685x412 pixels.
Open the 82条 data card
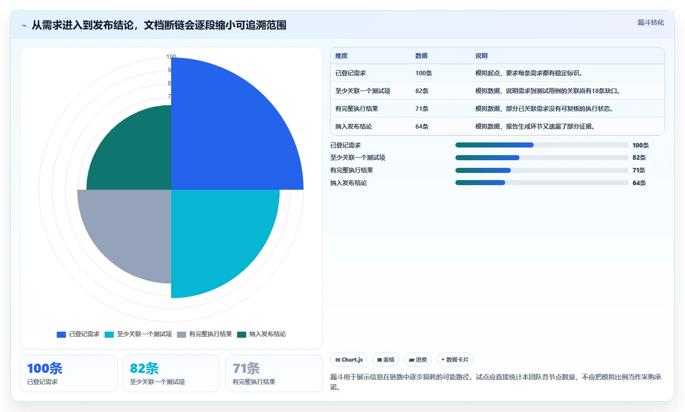(171, 373)
